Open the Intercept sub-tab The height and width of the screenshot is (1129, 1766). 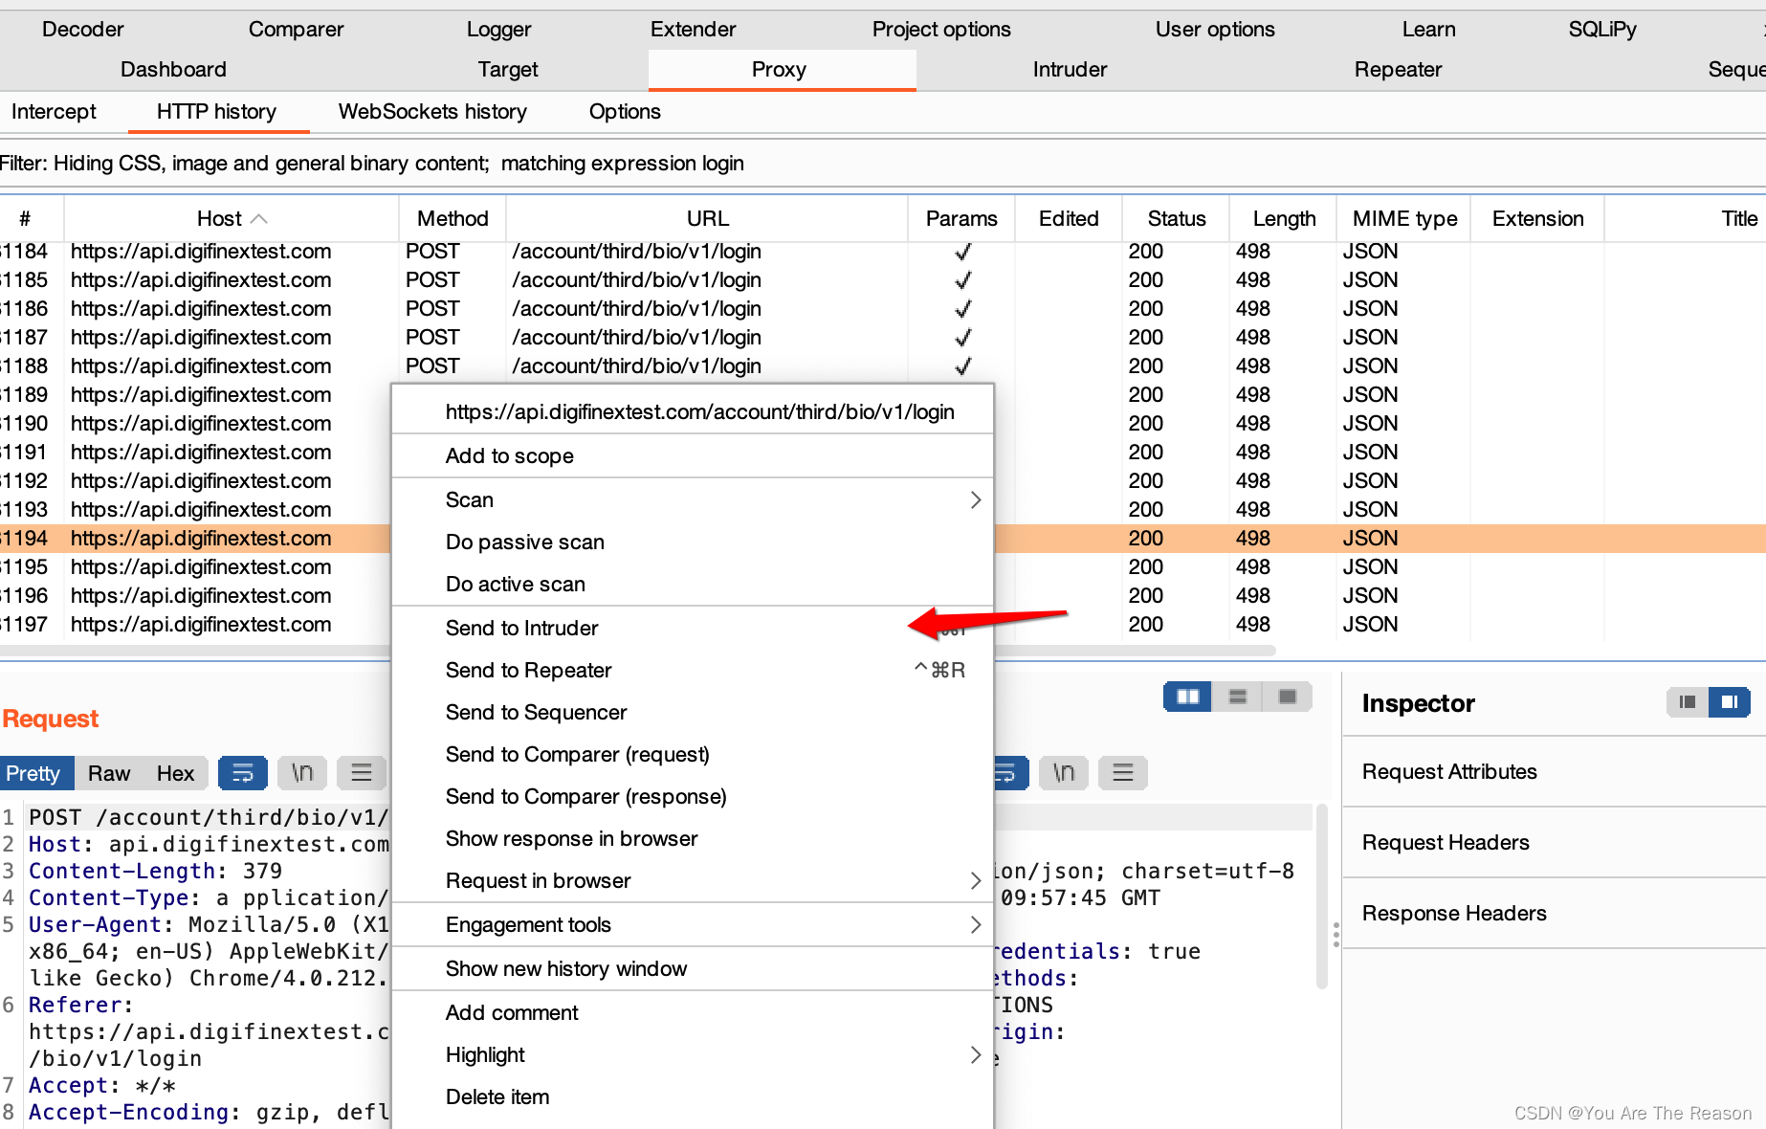point(54,112)
